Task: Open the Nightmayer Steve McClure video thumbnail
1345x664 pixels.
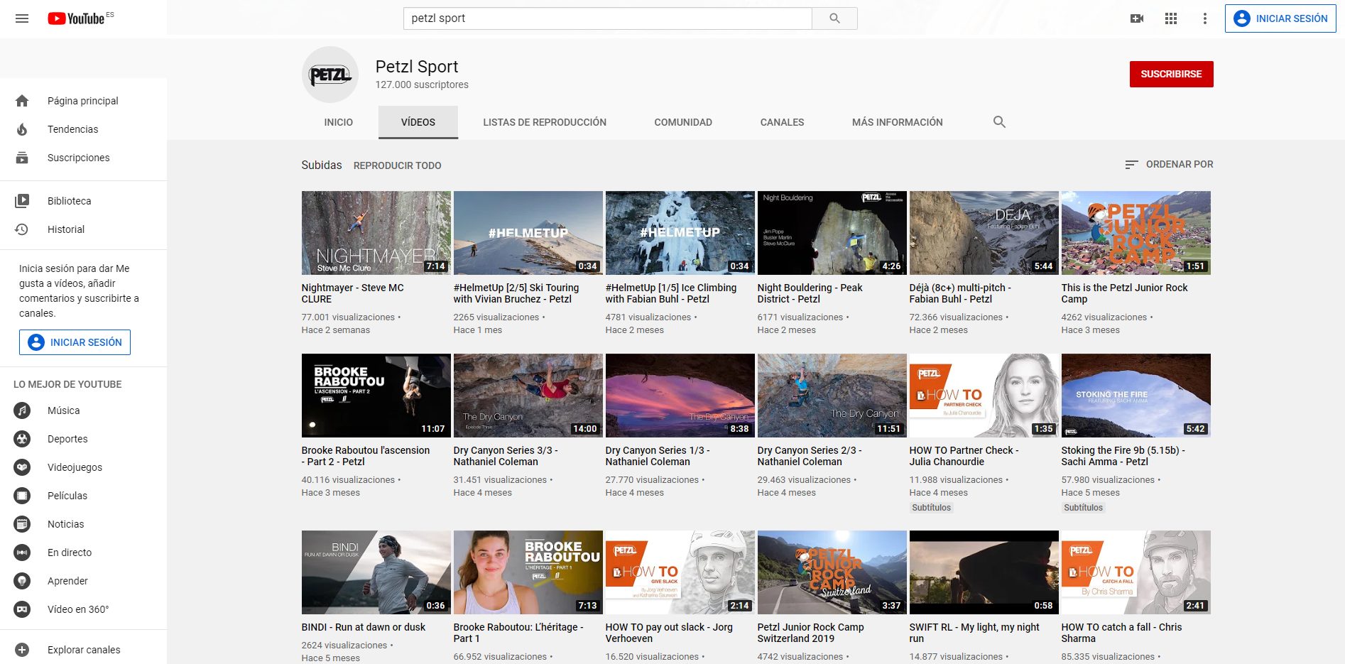Action: tap(376, 232)
